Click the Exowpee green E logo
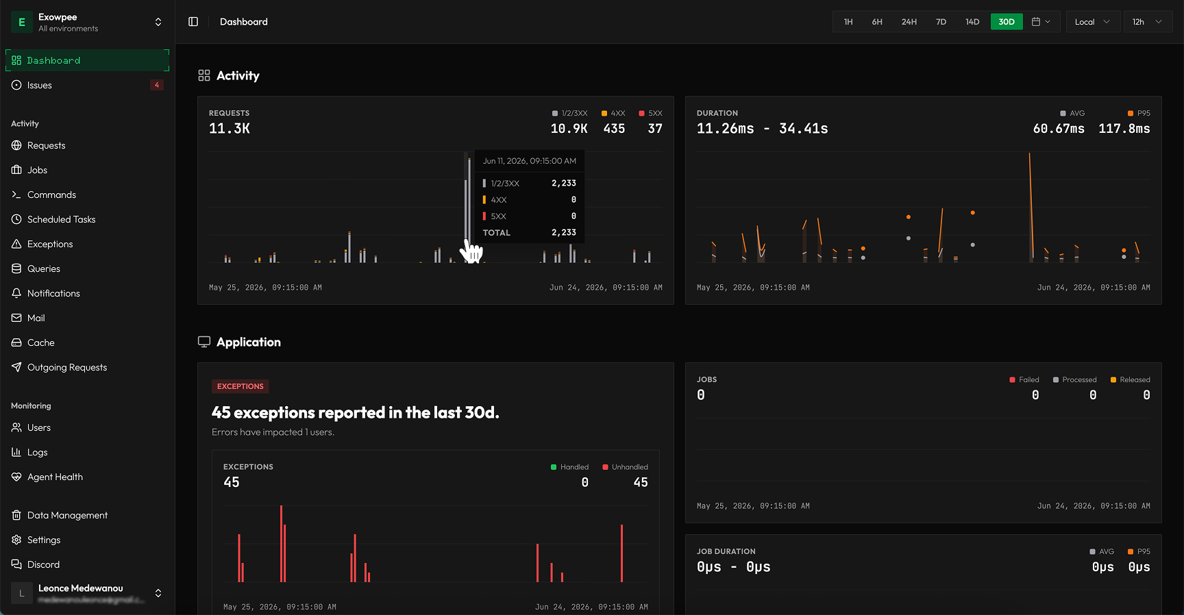Viewport: 1184px width, 615px height. tap(22, 22)
